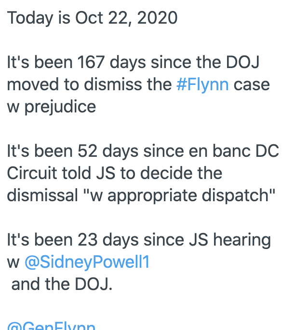Screen dimensions: 295x330
Task: Click the 'w prejudice' line
Action: point(52,107)
